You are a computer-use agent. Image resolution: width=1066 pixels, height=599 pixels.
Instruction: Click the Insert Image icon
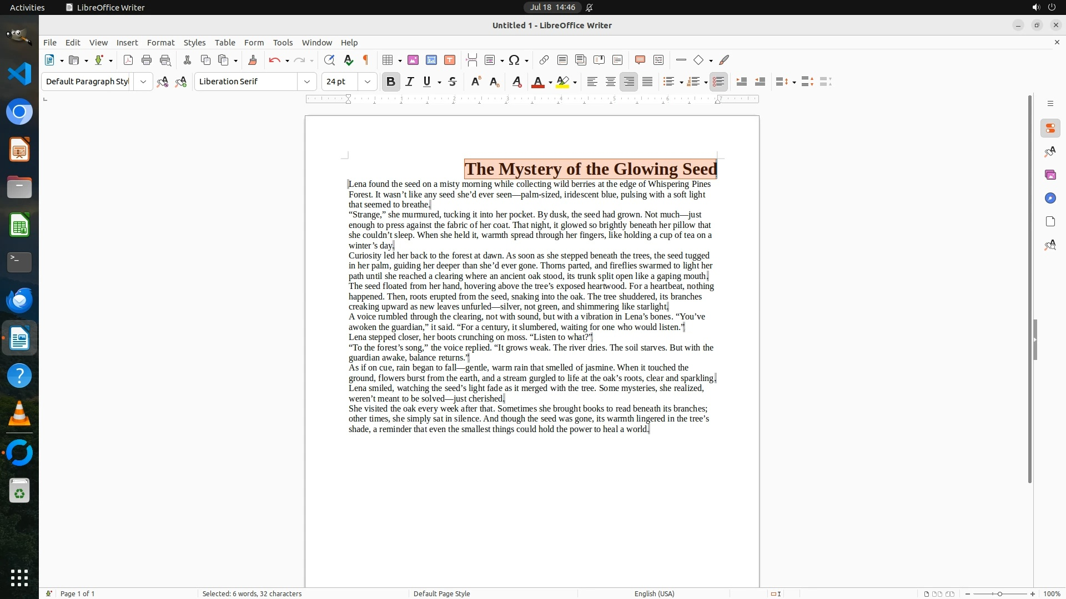413,60
